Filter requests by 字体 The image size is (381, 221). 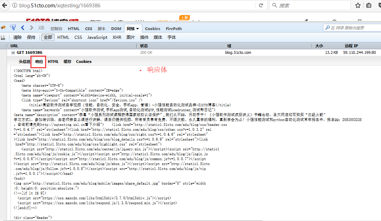(x=172, y=37)
